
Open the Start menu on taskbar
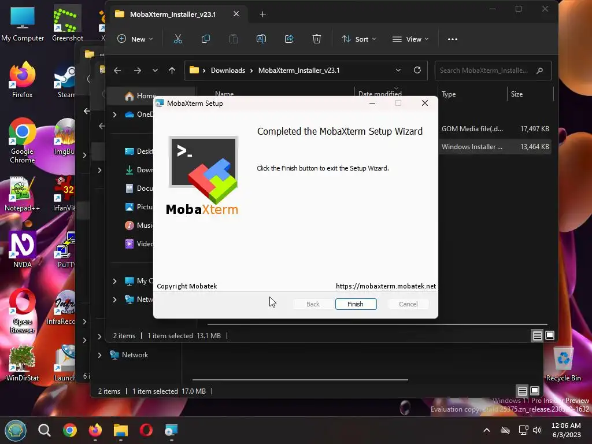click(16, 430)
